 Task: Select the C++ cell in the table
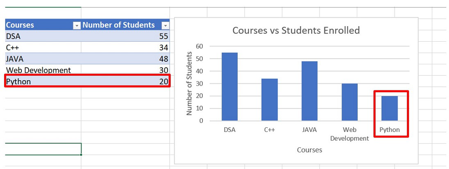click(x=41, y=47)
